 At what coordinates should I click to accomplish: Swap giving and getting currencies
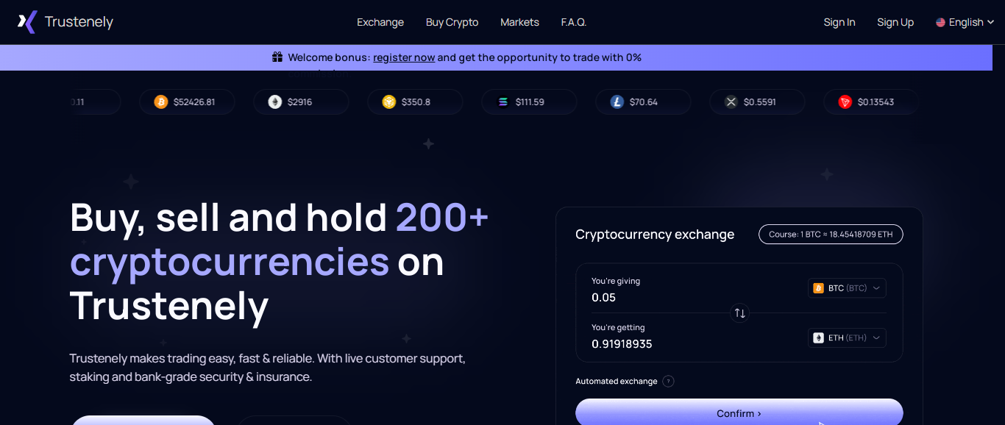point(739,313)
